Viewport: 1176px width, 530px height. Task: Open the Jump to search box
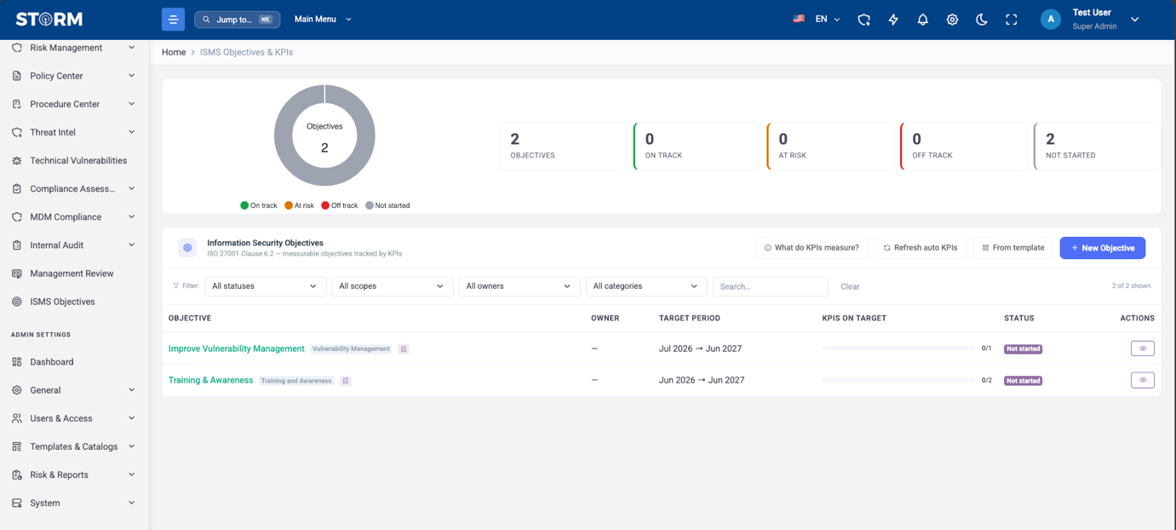(x=237, y=19)
